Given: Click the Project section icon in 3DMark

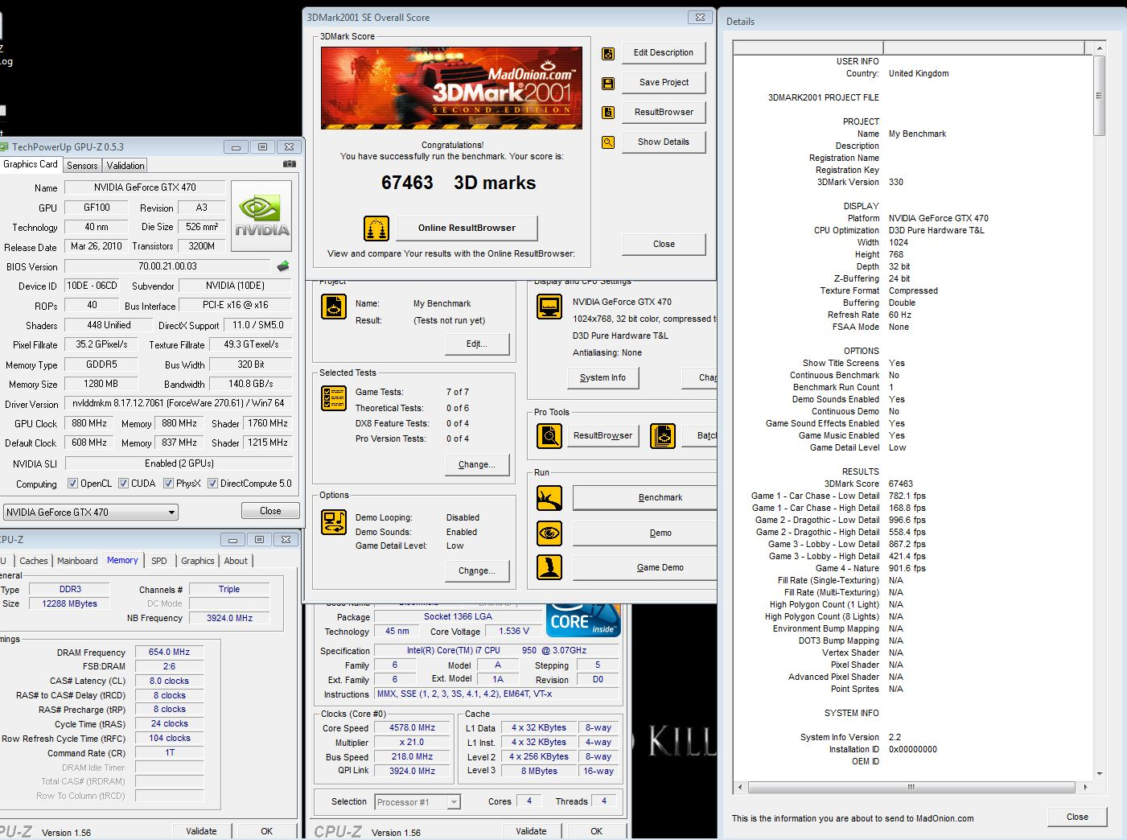Looking at the screenshot, I should point(334,307).
